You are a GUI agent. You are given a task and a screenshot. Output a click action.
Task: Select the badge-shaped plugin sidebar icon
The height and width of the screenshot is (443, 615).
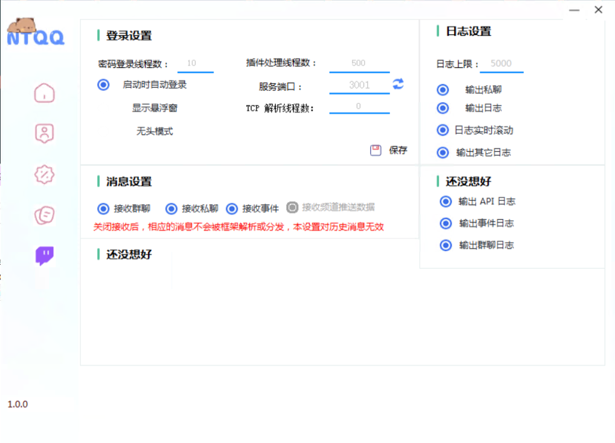(x=44, y=174)
